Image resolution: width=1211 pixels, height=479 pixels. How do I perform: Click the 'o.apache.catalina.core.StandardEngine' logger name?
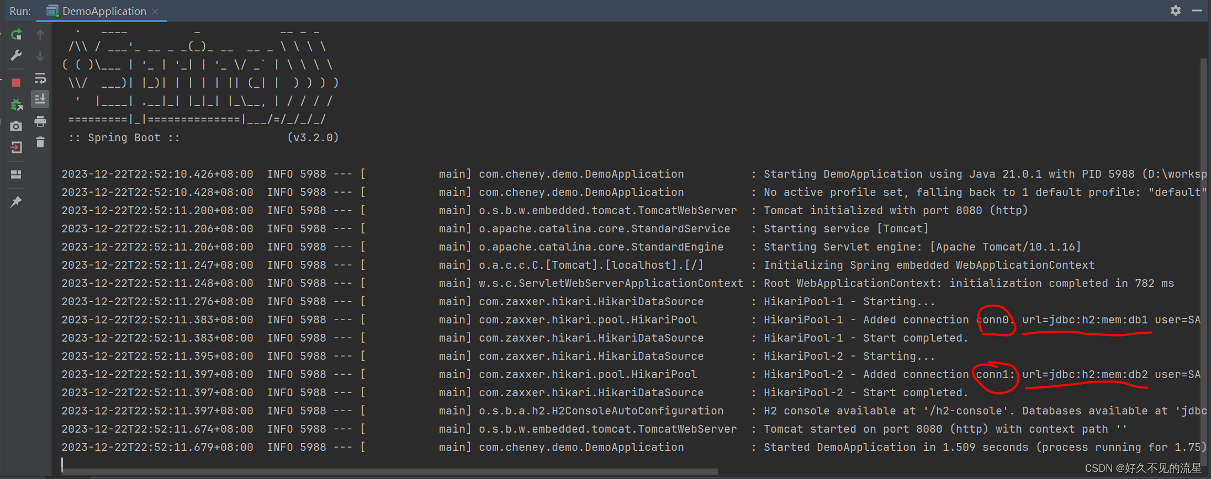pyautogui.click(x=601, y=247)
